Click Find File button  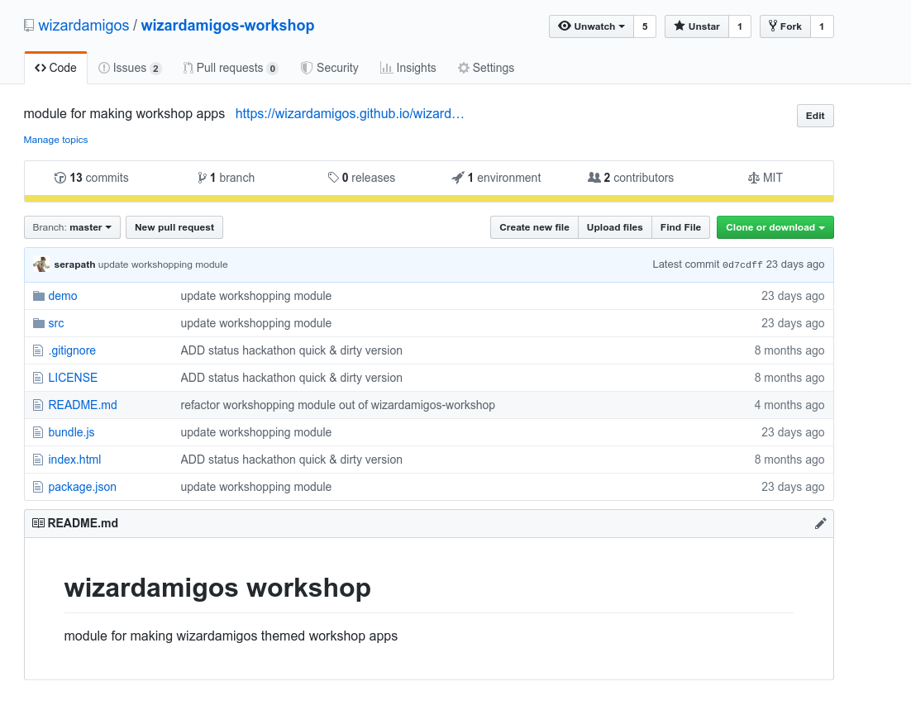click(680, 227)
